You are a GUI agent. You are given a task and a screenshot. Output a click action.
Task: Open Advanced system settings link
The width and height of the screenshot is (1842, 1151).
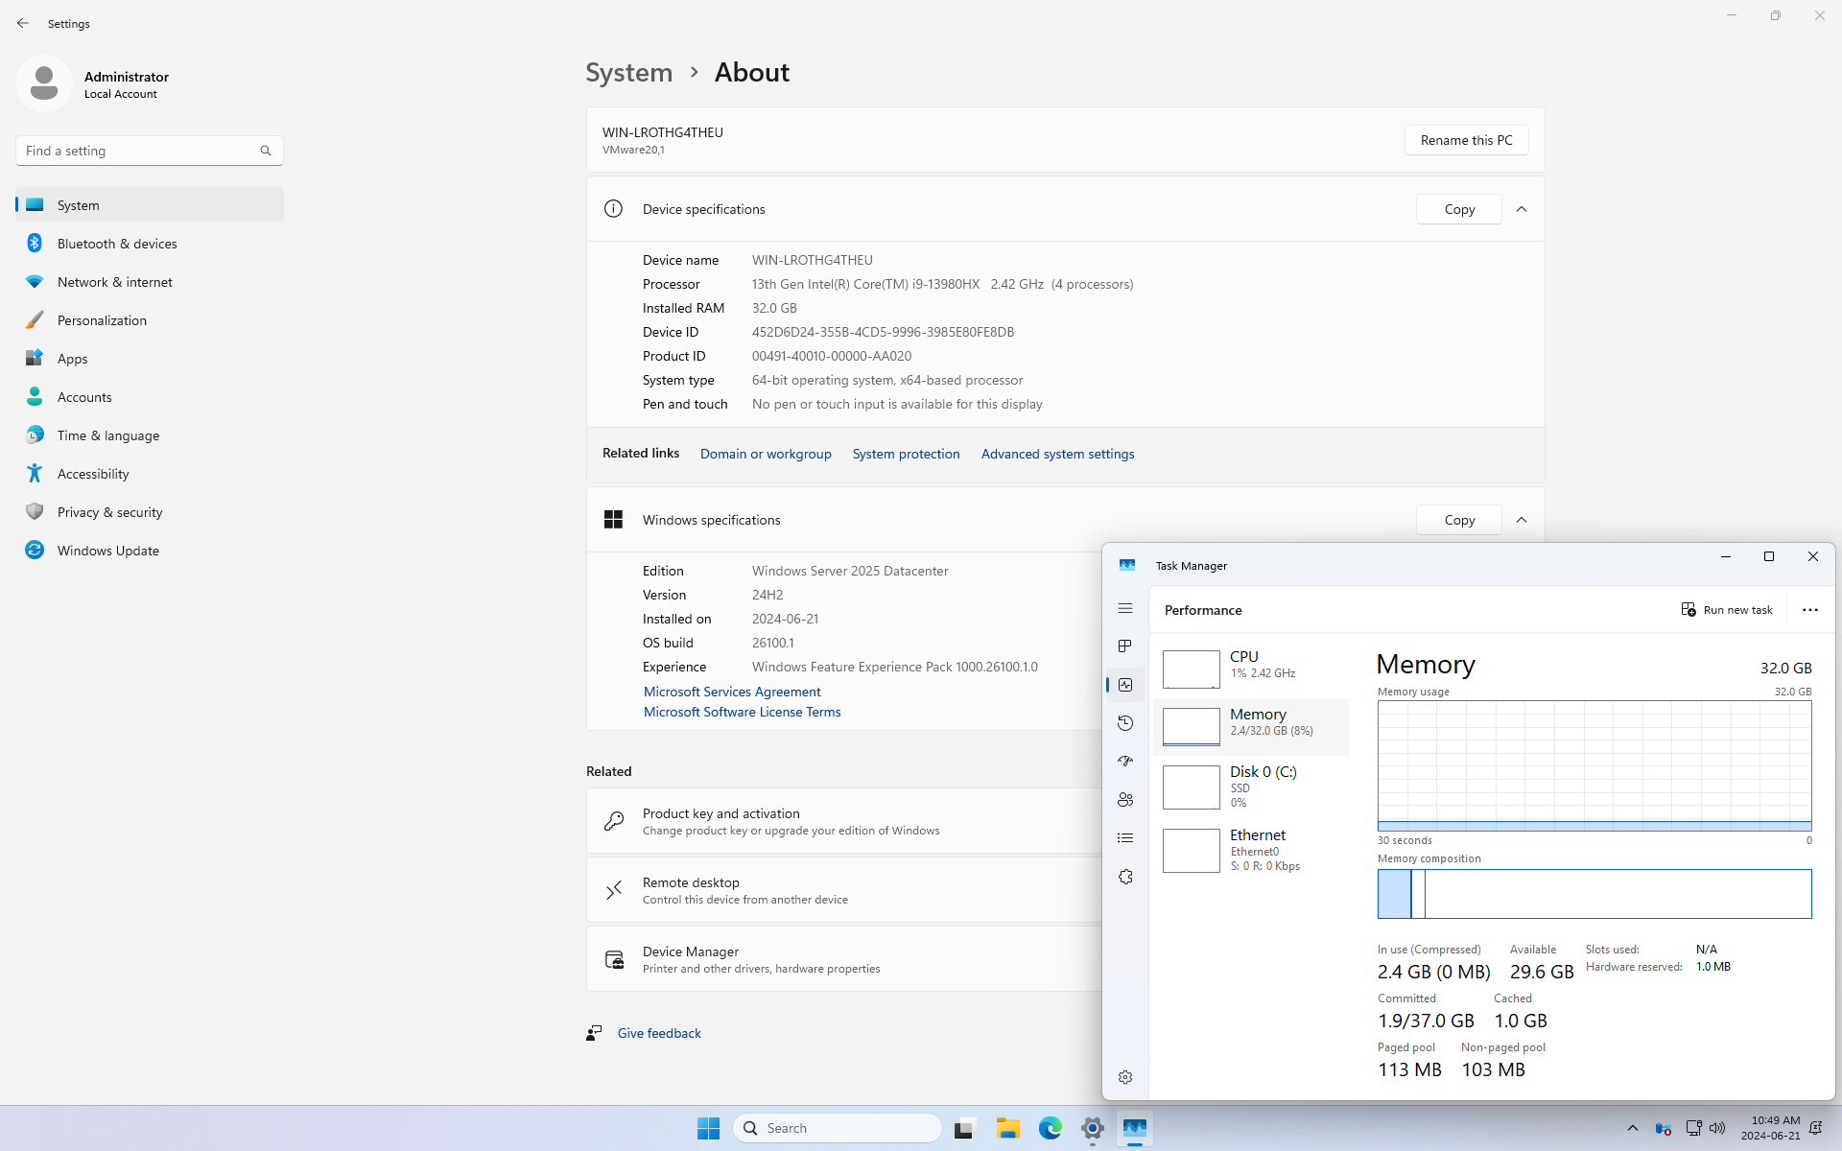1057,454
